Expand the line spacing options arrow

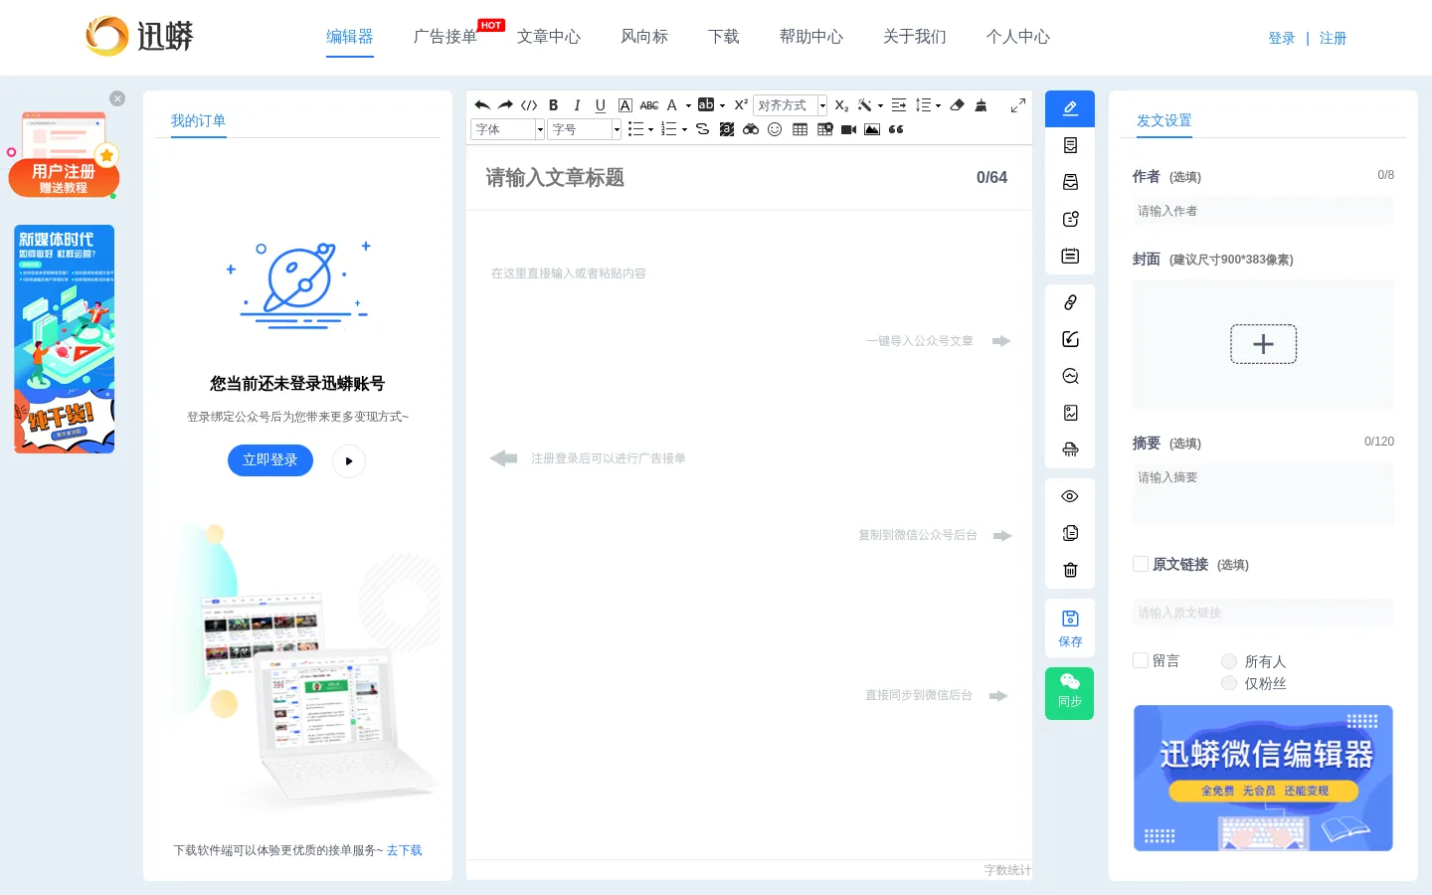[x=938, y=105]
